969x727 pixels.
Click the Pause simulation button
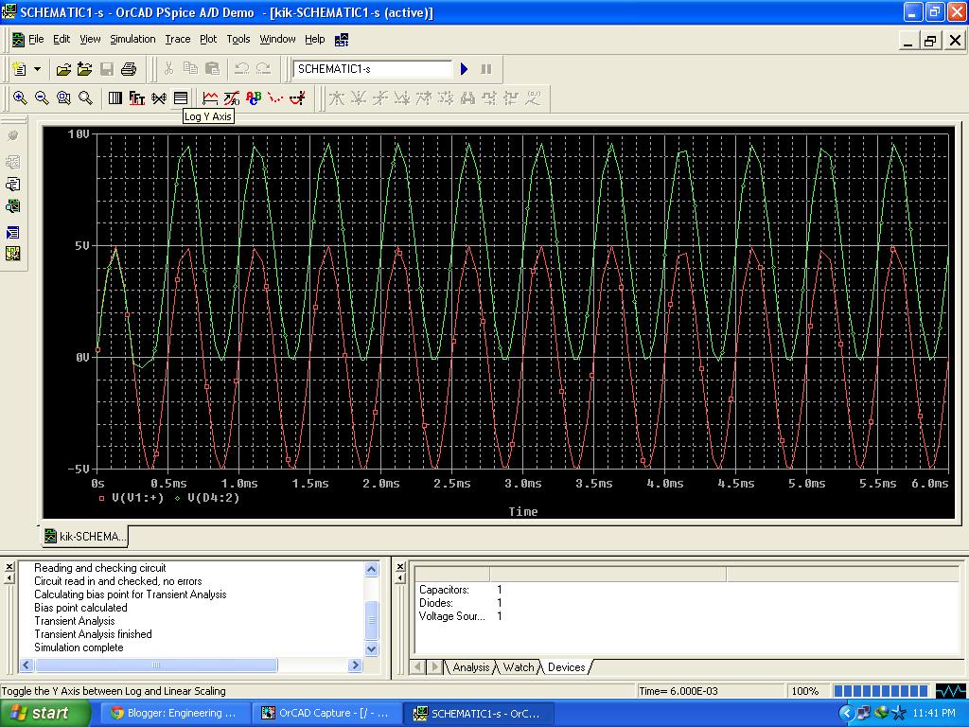click(x=485, y=68)
